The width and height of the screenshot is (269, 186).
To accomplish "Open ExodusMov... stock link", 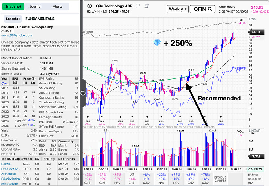I will tap(10, 169).
